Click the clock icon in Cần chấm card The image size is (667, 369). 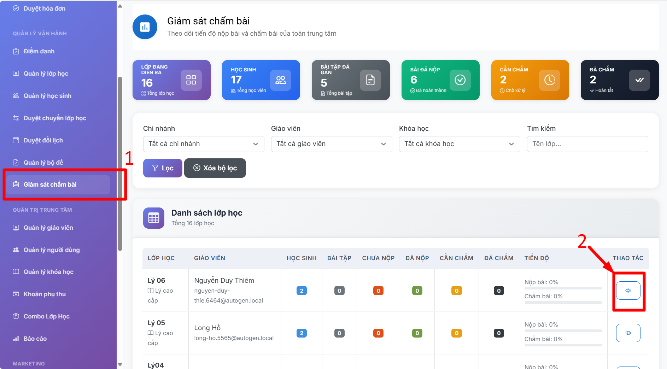click(549, 80)
